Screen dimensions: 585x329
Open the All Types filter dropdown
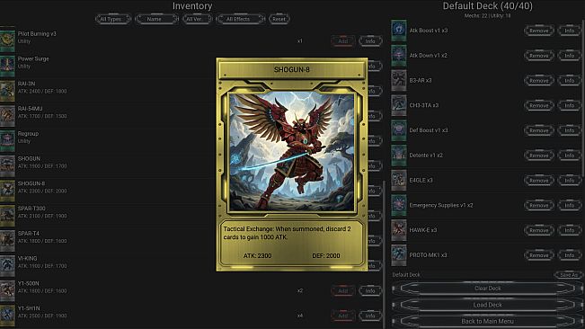(x=113, y=19)
